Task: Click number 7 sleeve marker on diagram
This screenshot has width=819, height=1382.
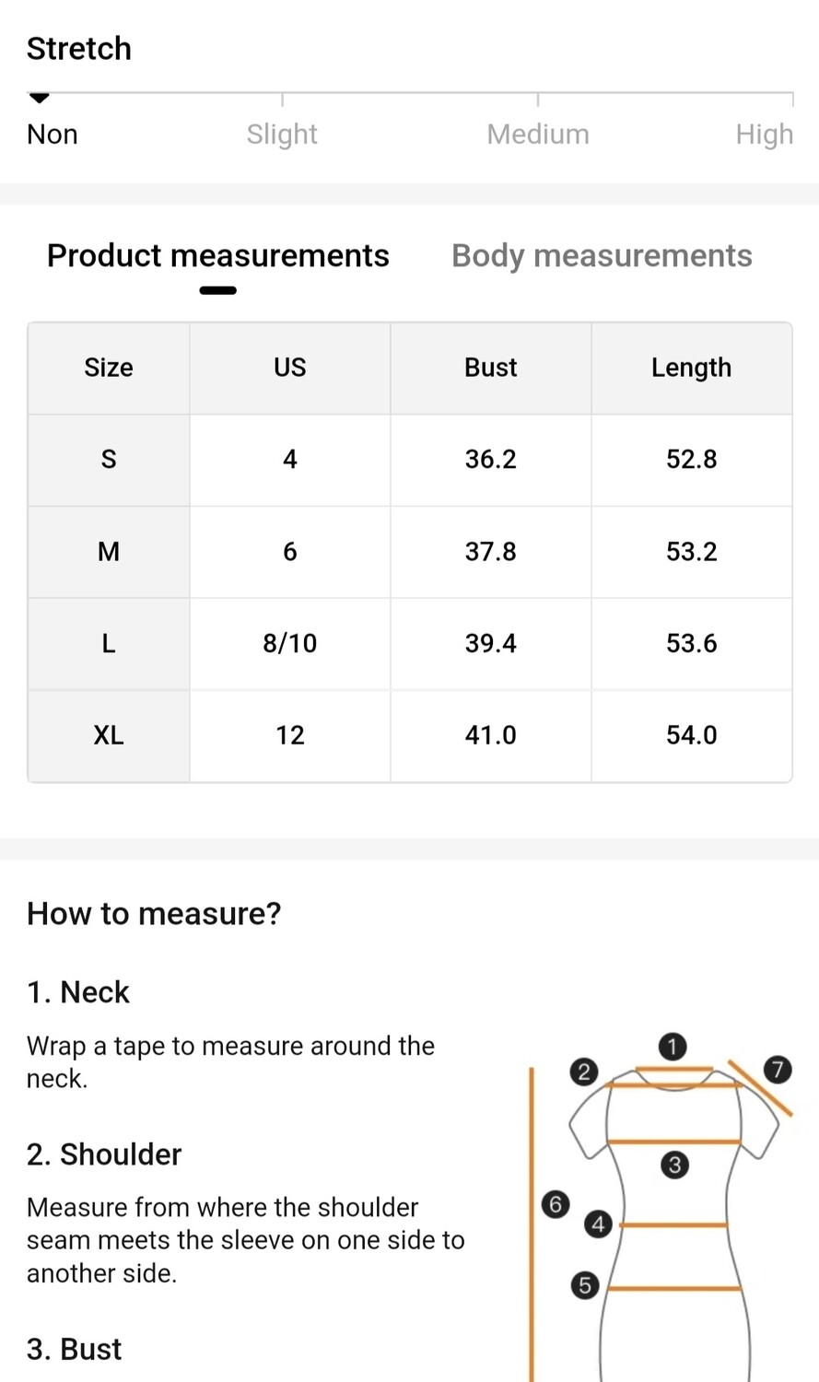Action: (x=778, y=1070)
